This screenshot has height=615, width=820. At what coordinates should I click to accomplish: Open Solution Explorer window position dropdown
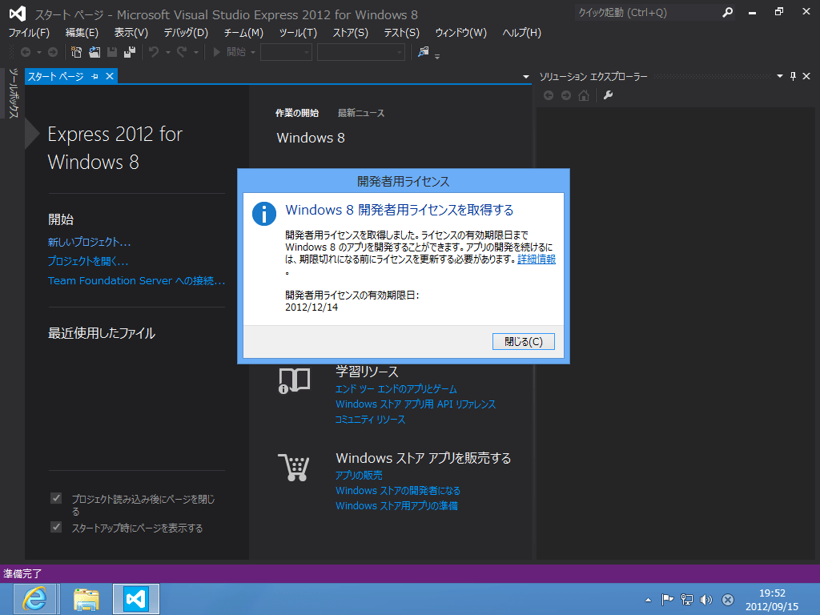(x=780, y=76)
